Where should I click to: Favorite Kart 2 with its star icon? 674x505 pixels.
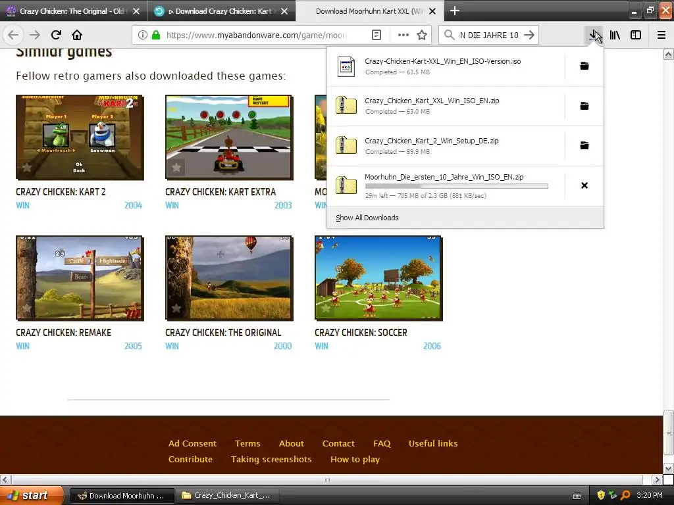coord(27,168)
